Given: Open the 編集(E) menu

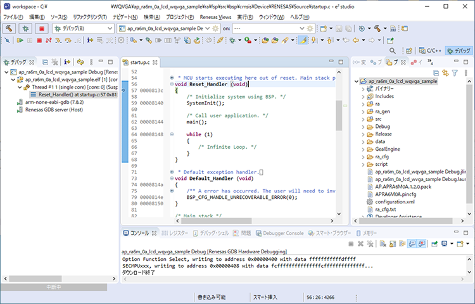Looking at the screenshot, I should tap(37, 17).
